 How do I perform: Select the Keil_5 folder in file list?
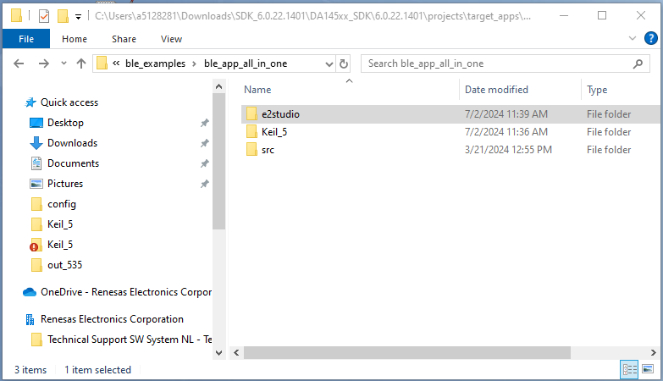tap(274, 132)
